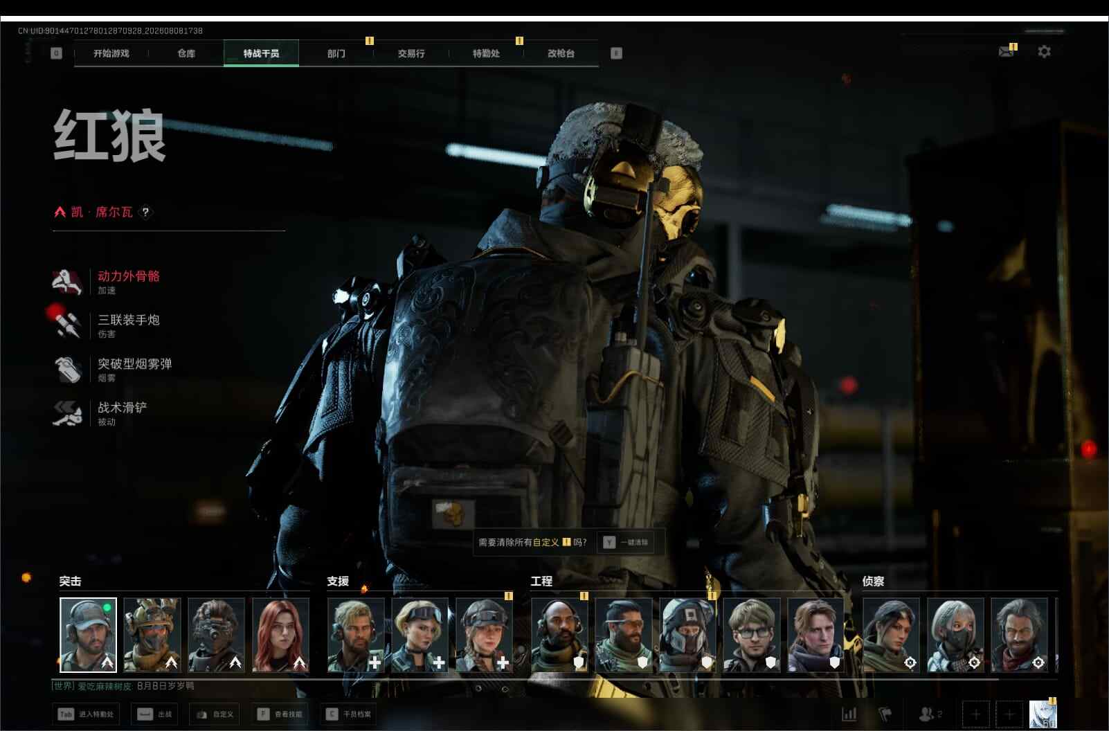Click the 一键清除 button
Image resolution: width=1109 pixels, height=731 pixels.
tap(626, 542)
